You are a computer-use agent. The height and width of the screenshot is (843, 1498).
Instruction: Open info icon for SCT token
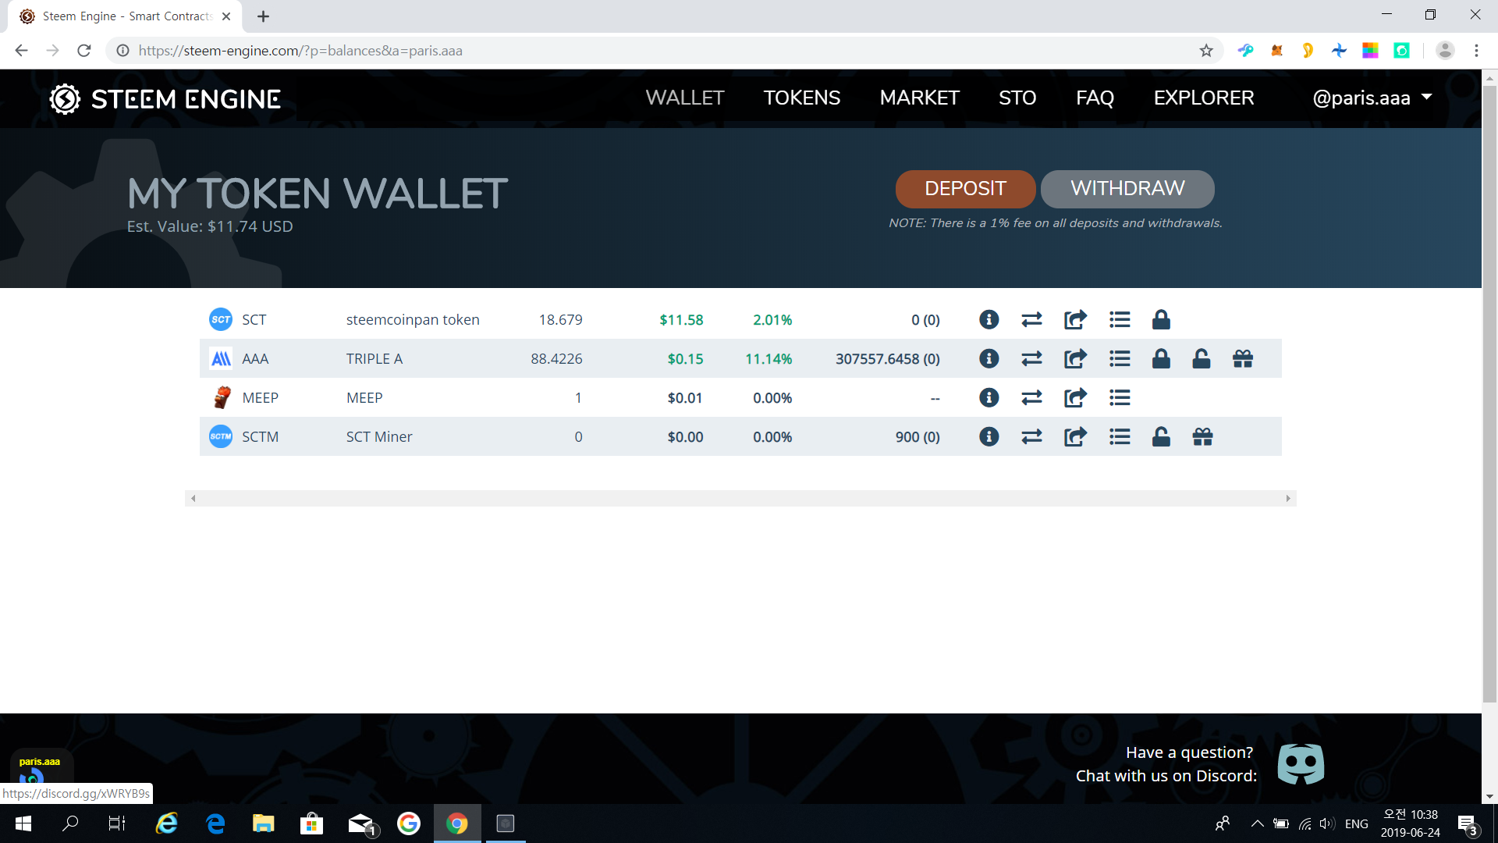tap(989, 319)
